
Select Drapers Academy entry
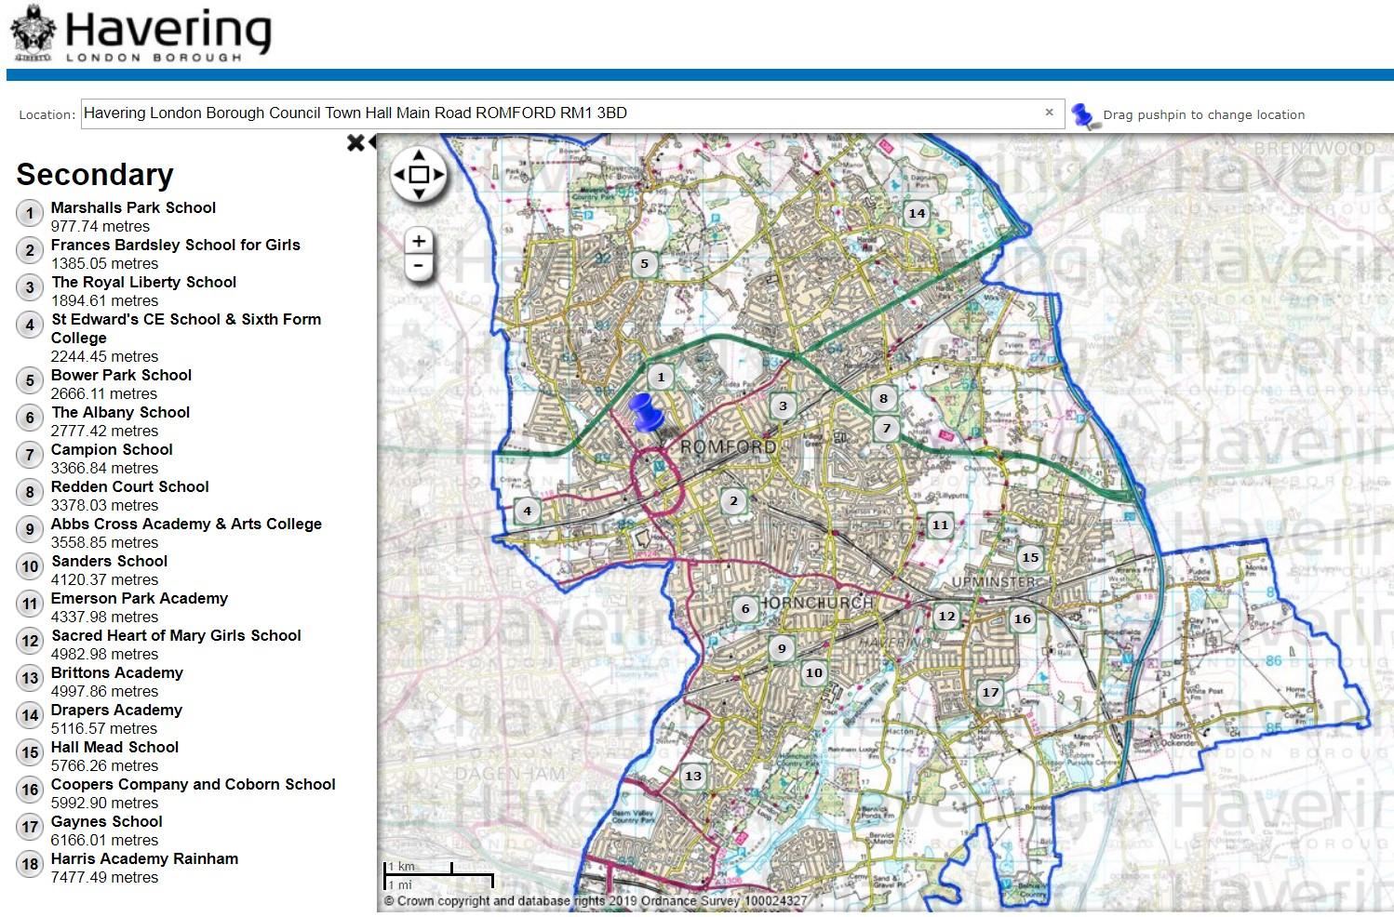pyautogui.click(x=116, y=710)
